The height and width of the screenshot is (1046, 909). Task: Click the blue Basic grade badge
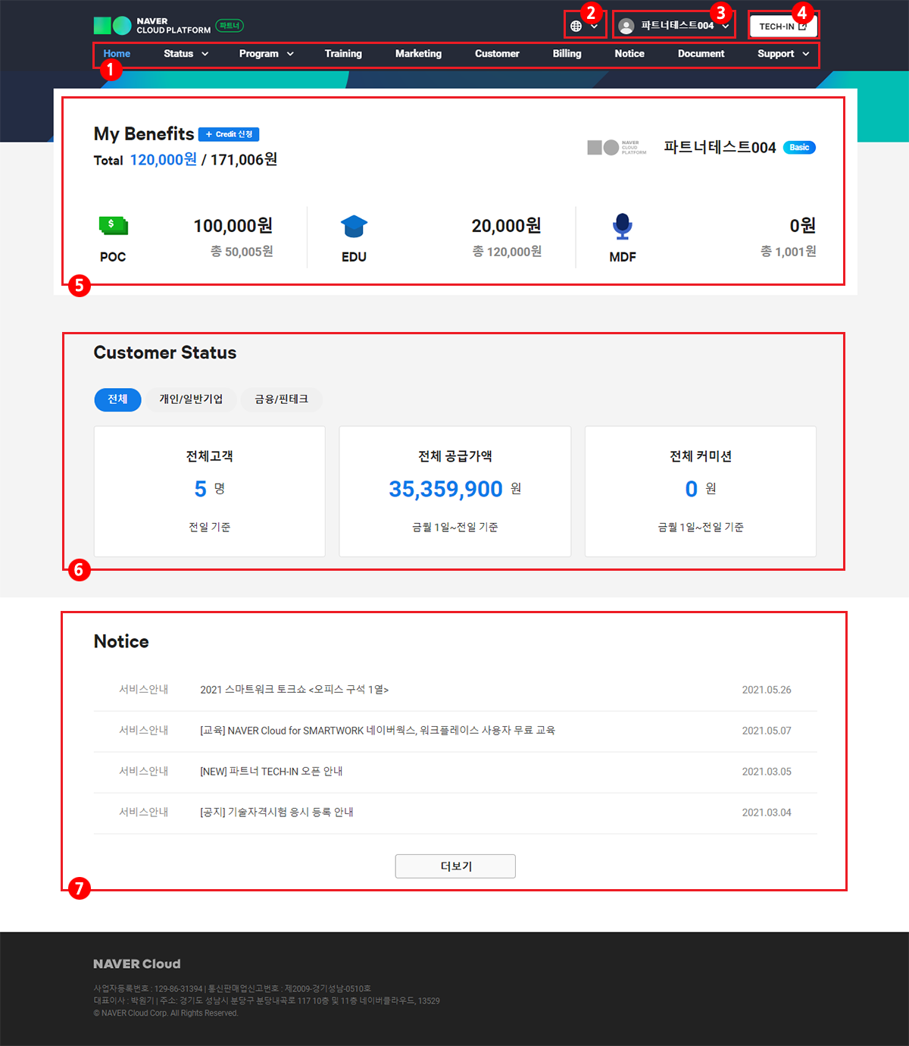click(x=799, y=148)
